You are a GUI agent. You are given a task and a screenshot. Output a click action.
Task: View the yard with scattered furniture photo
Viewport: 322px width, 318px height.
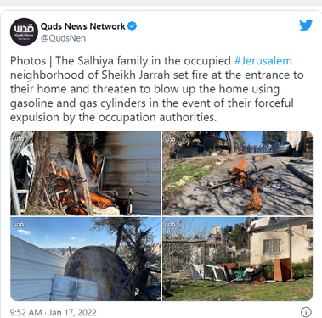coord(238,259)
